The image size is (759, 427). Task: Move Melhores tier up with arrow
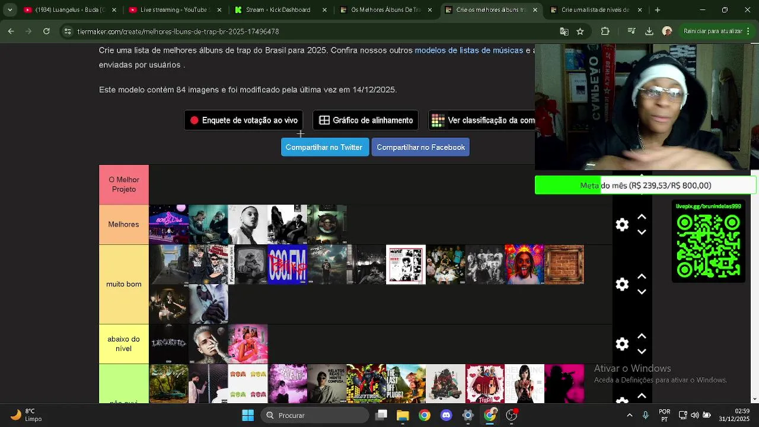coord(642,217)
